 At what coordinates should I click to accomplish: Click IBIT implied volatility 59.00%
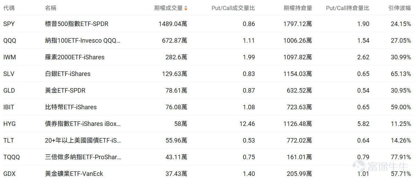coord(401,107)
